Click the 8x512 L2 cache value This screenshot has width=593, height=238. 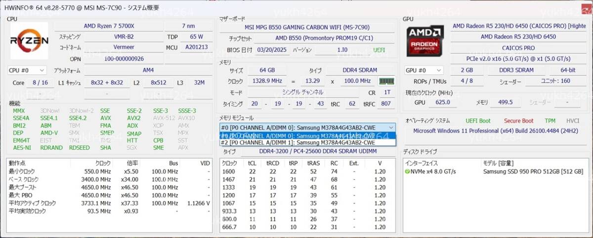[158, 83]
